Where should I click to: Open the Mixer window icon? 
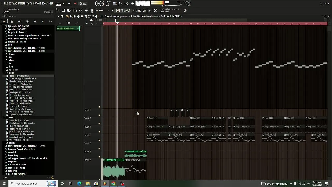click(x=80, y=11)
